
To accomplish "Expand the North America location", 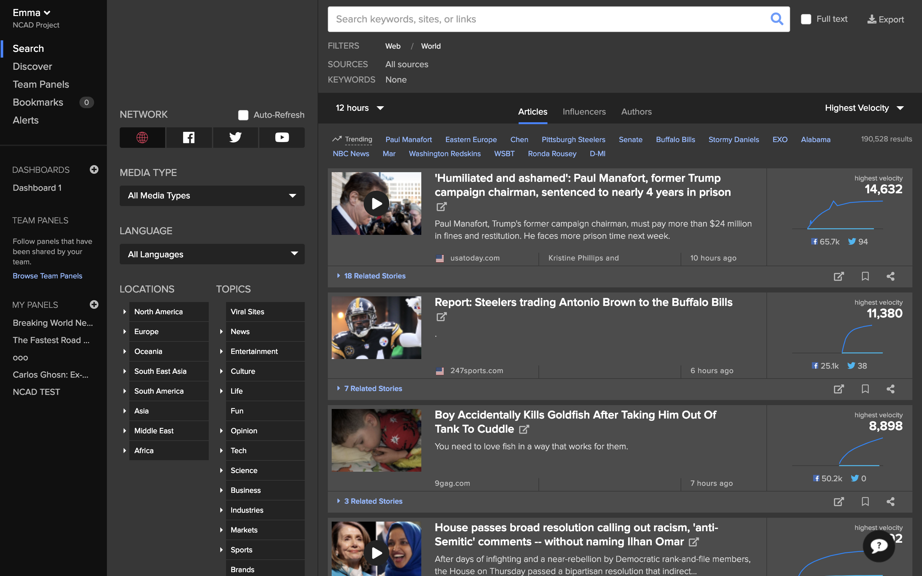I will pyautogui.click(x=125, y=312).
